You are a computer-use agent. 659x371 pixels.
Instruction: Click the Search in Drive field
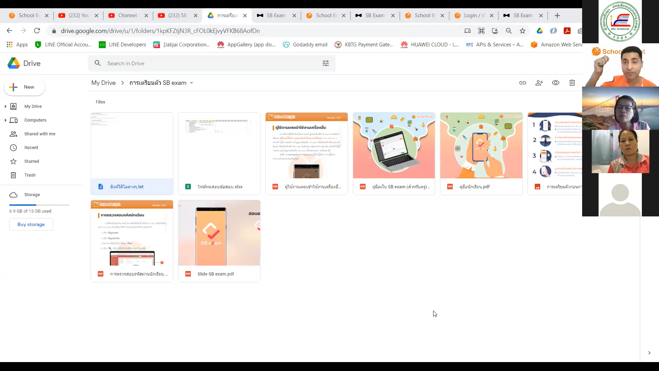[x=211, y=63]
